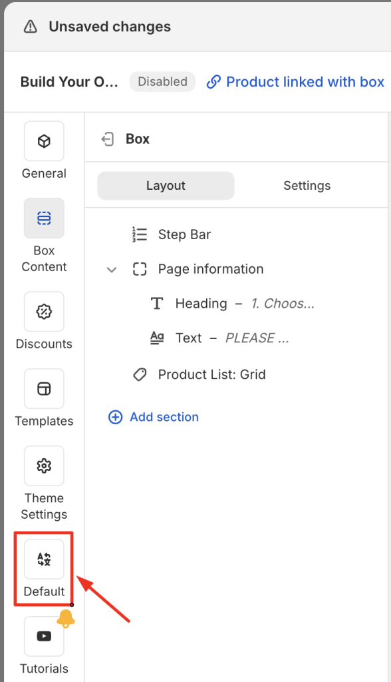
Task: Select the Box Content sidebar icon
Action: pyautogui.click(x=44, y=218)
